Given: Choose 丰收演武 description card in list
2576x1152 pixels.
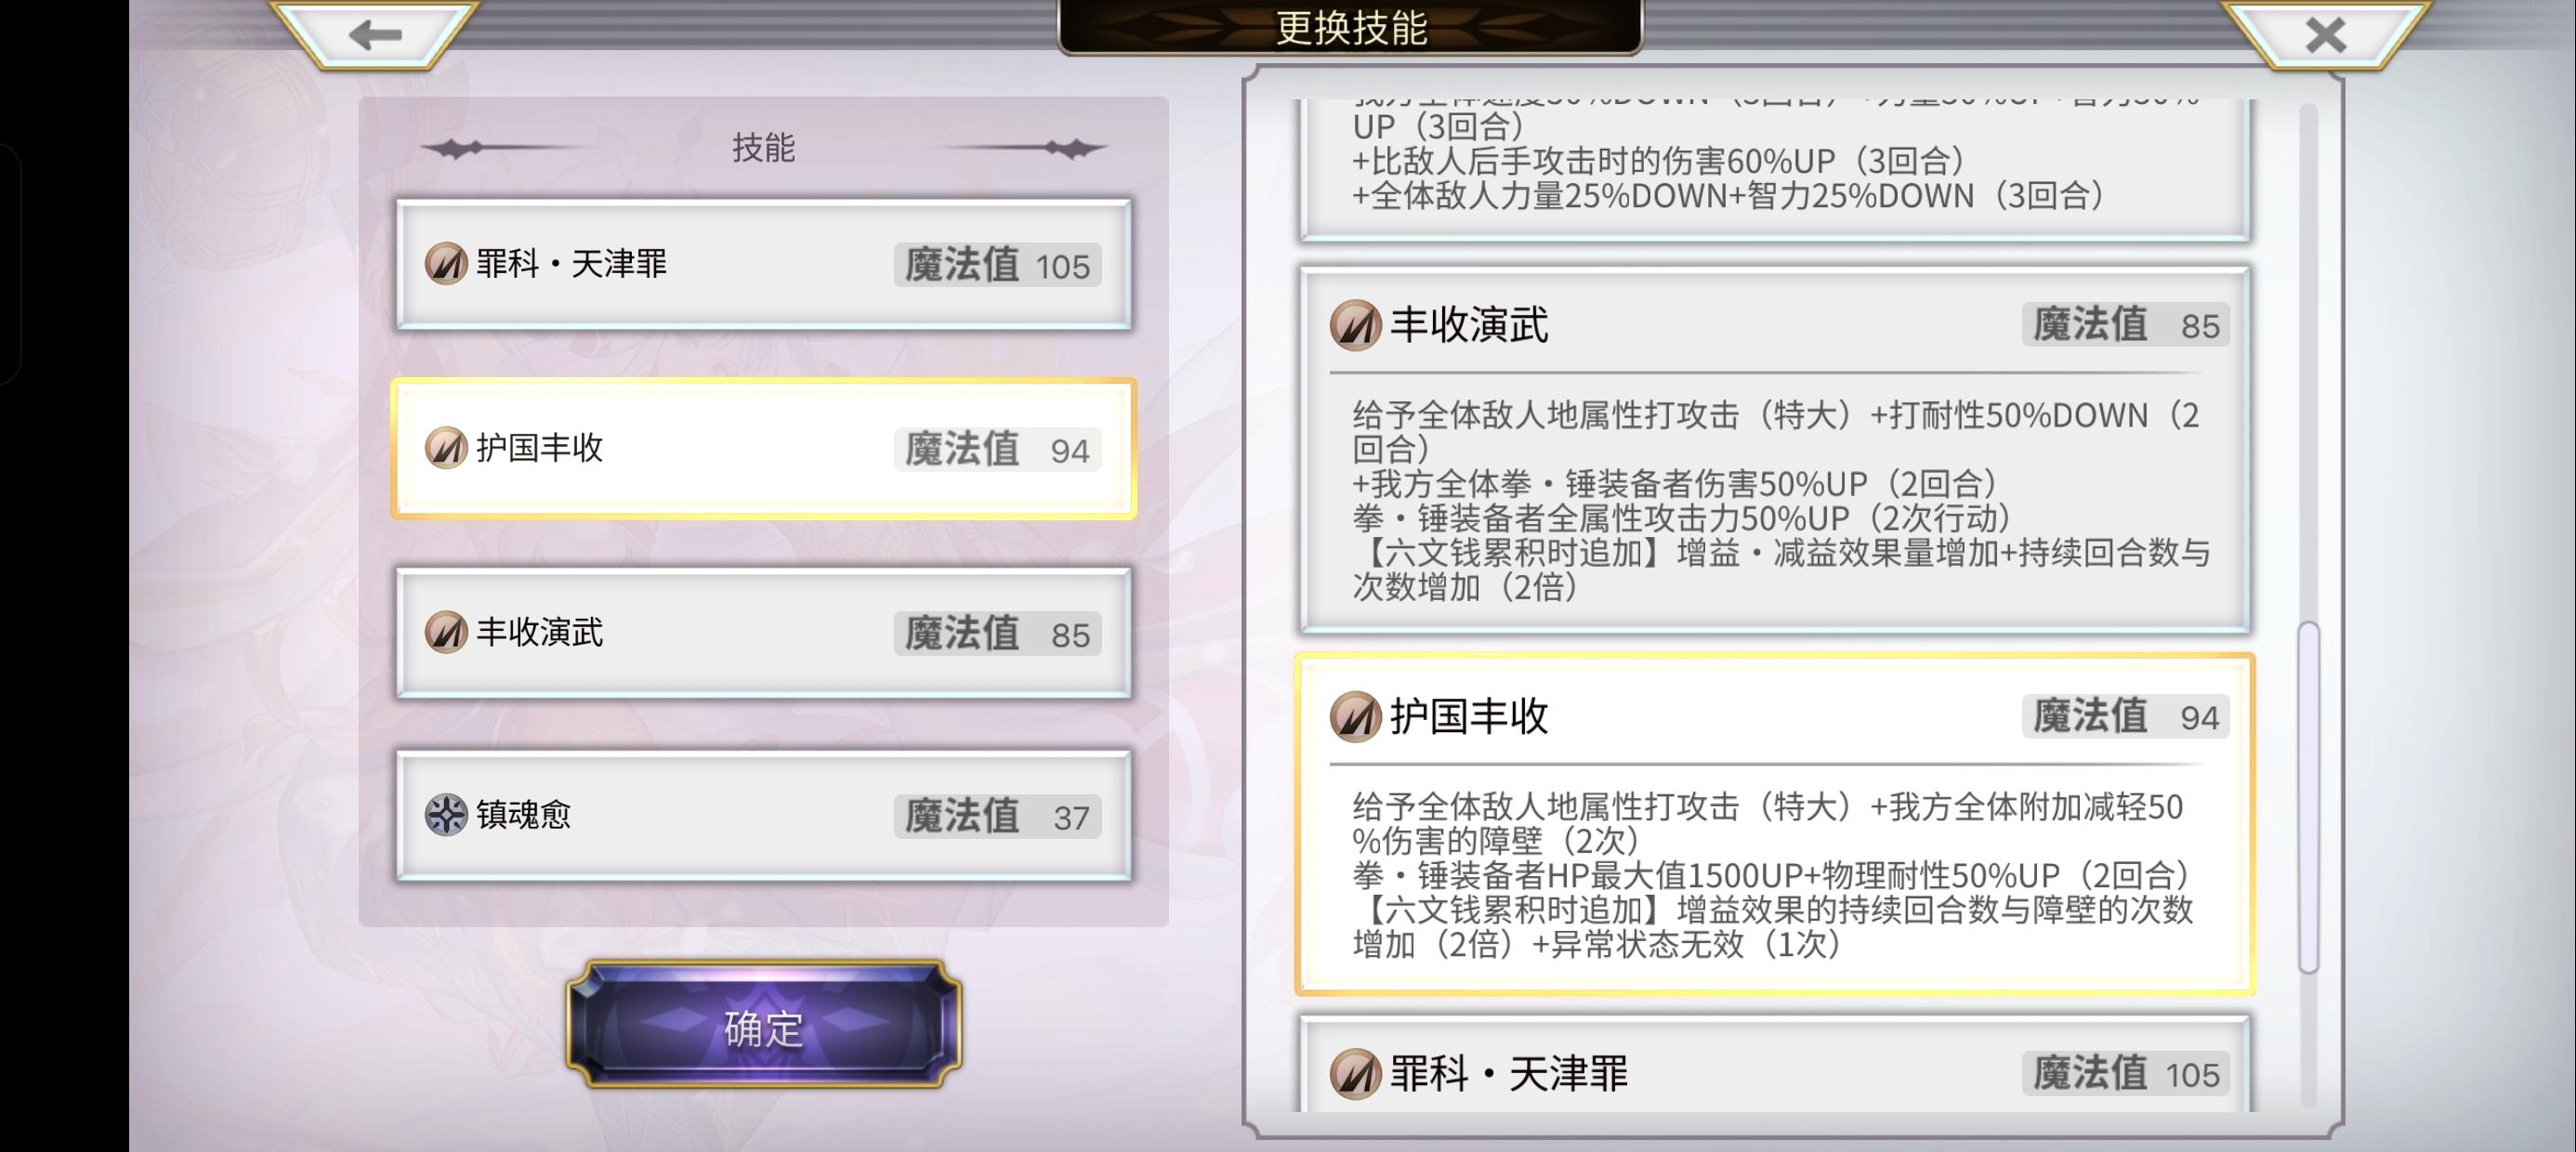Looking at the screenshot, I should (1775, 449).
